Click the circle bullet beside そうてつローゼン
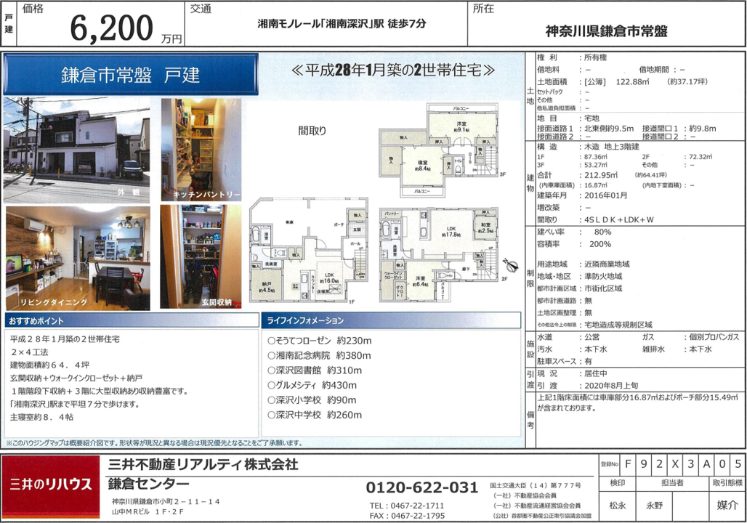 pyautogui.click(x=271, y=341)
